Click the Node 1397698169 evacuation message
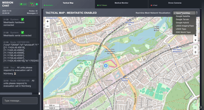Viewport: 204px width, 110px height. (x=19, y=83)
